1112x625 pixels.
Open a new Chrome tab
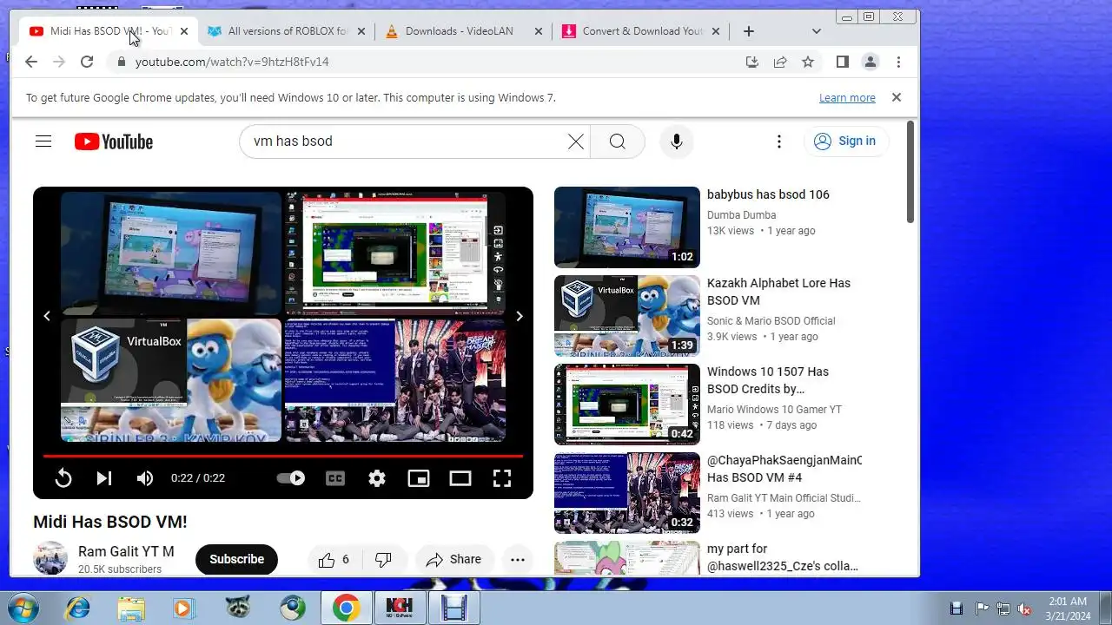[x=748, y=31]
